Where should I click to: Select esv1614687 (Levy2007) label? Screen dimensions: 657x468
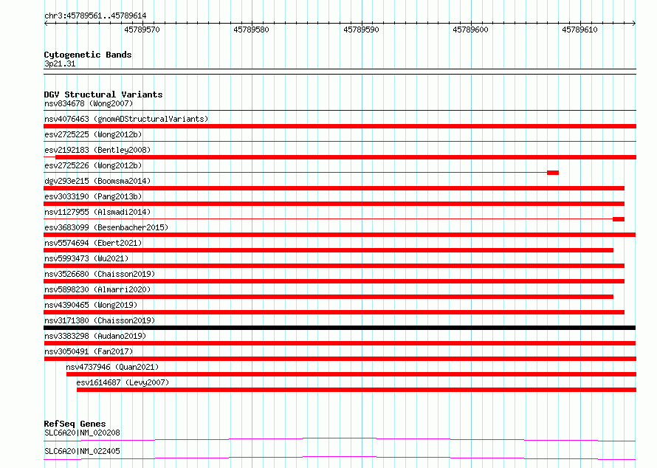click(123, 382)
